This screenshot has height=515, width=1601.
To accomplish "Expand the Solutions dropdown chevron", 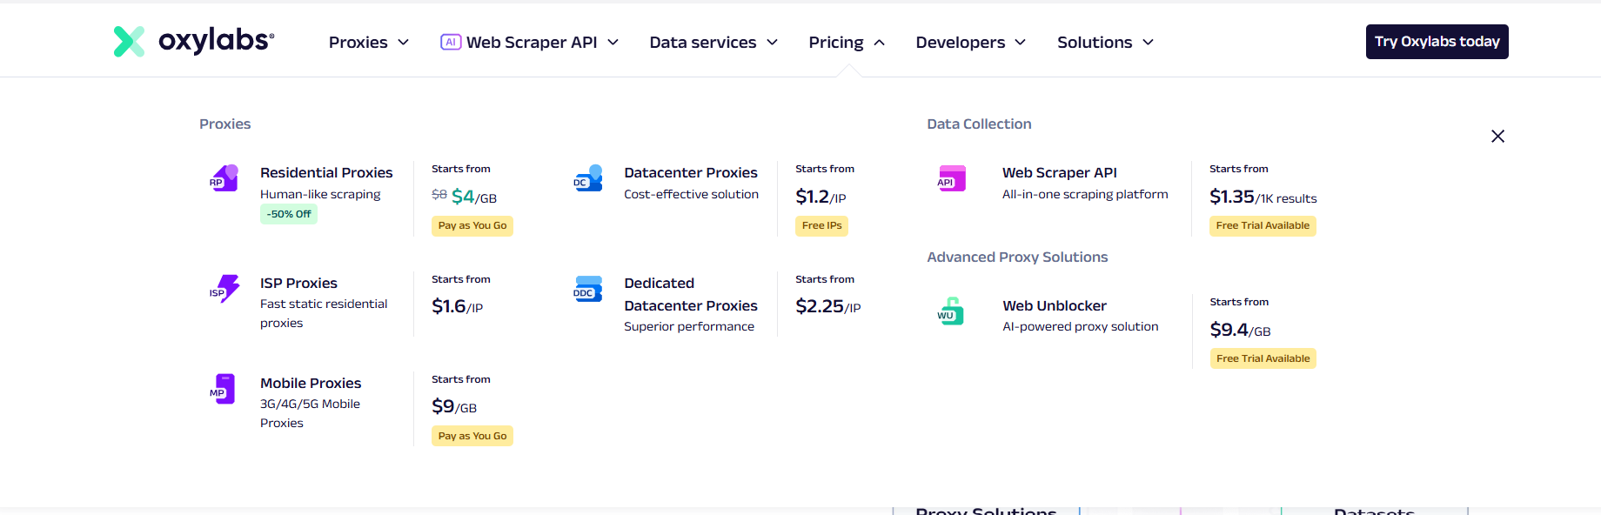I will pyautogui.click(x=1148, y=42).
